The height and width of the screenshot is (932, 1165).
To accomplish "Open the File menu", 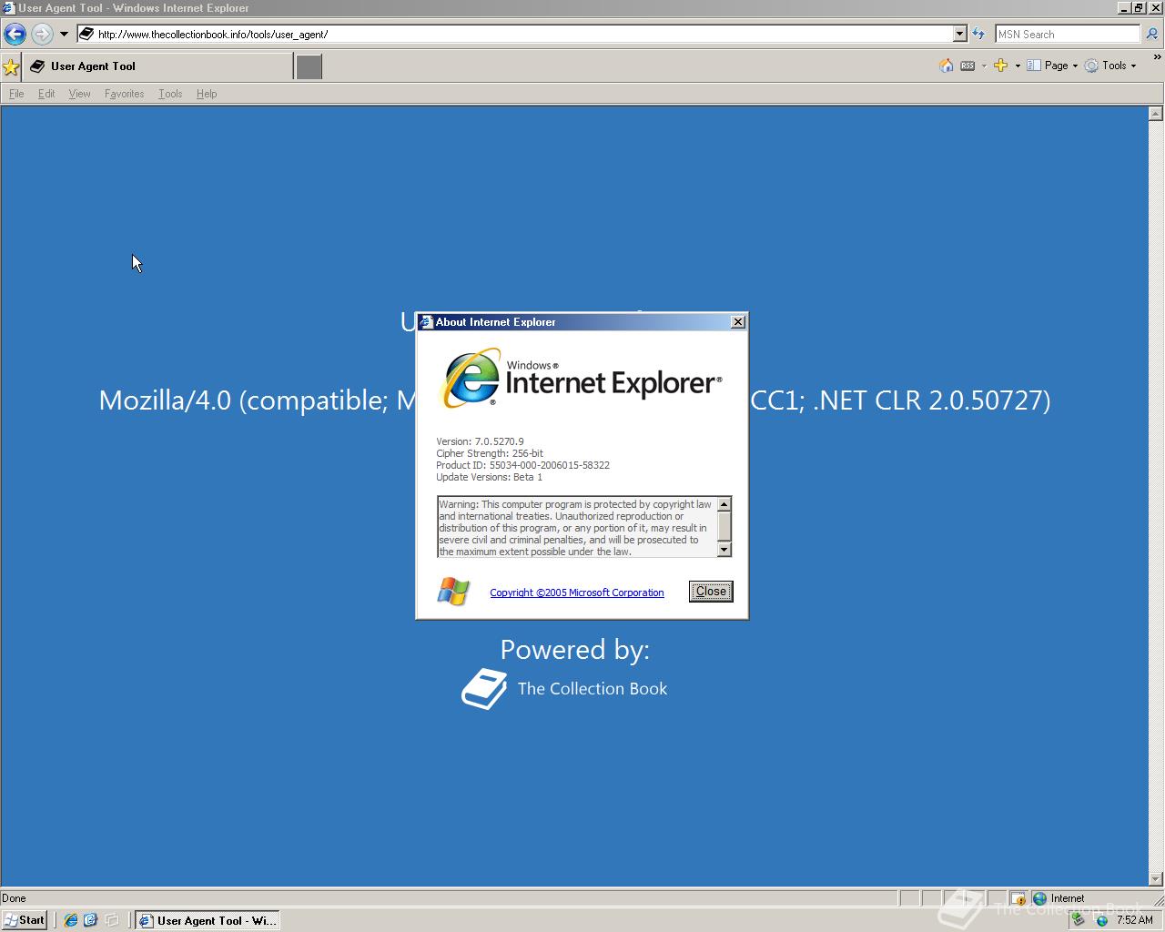I will (x=16, y=94).
